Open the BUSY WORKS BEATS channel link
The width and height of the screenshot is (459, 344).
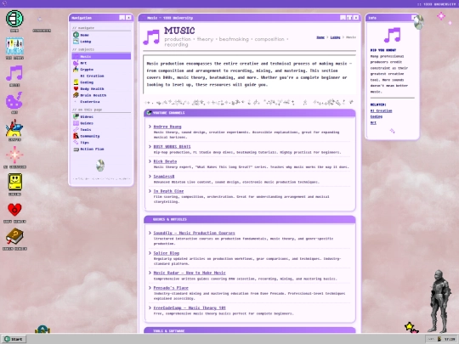point(172,147)
